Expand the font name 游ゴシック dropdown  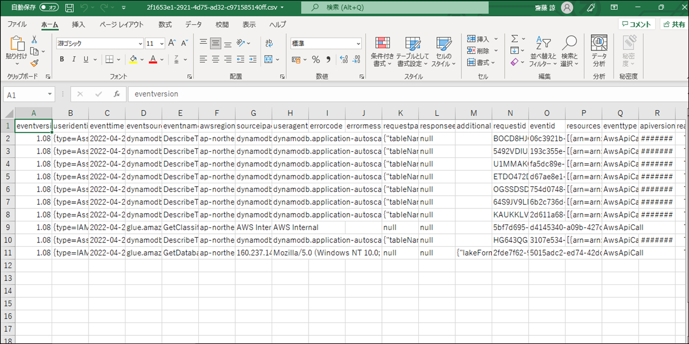click(140, 43)
